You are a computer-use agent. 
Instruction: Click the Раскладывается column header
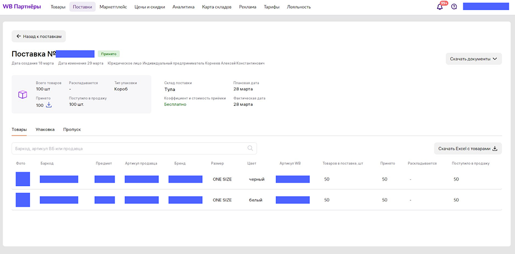coord(422,163)
